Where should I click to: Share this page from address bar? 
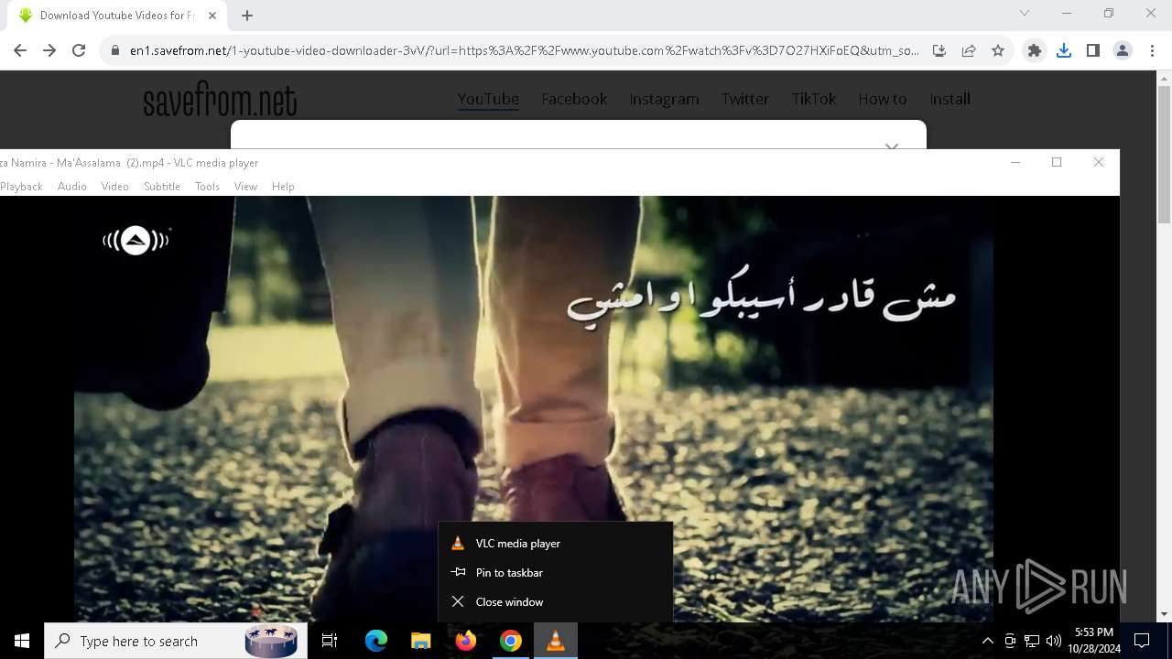pyautogui.click(x=969, y=51)
